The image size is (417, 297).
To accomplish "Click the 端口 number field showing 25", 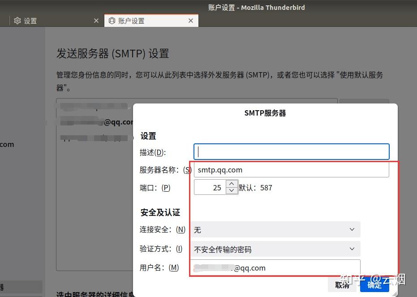I will [x=211, y=187].
